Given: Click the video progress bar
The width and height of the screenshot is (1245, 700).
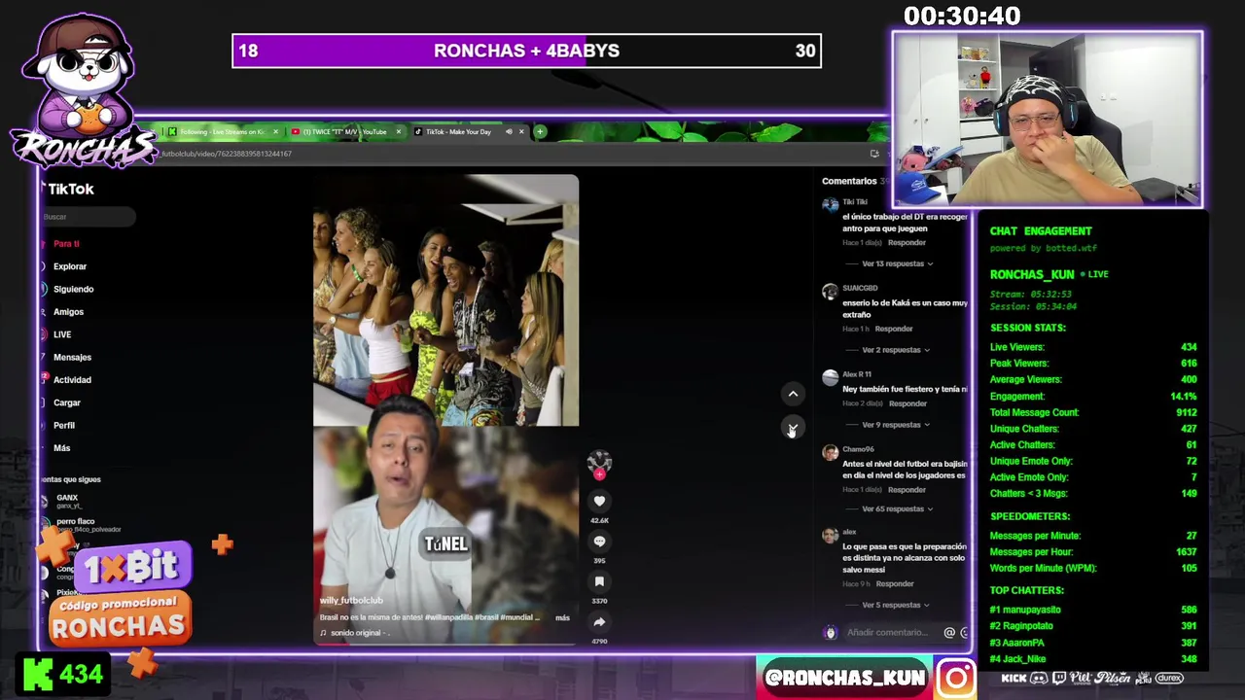Looking at the screenshot, I should (x=445, y=643).
